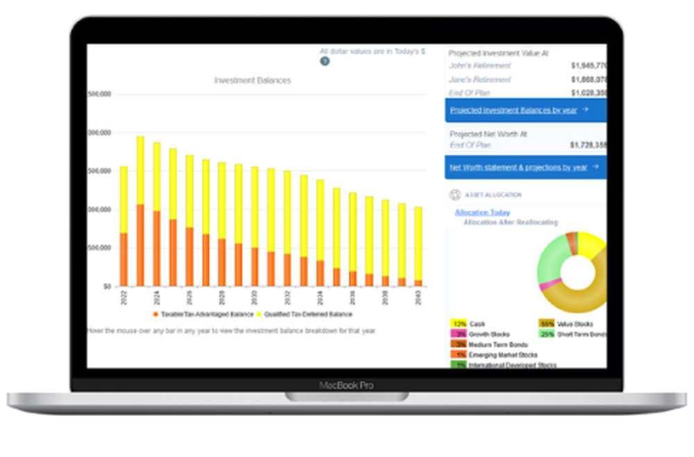Click the arrow icon beside Projected Investment Balances
694x457 pixels.
point(585,110)
